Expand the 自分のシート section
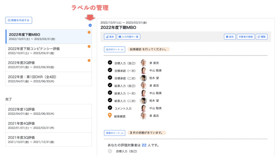This screenshot has width=278, height=160. tap(114, 49)
